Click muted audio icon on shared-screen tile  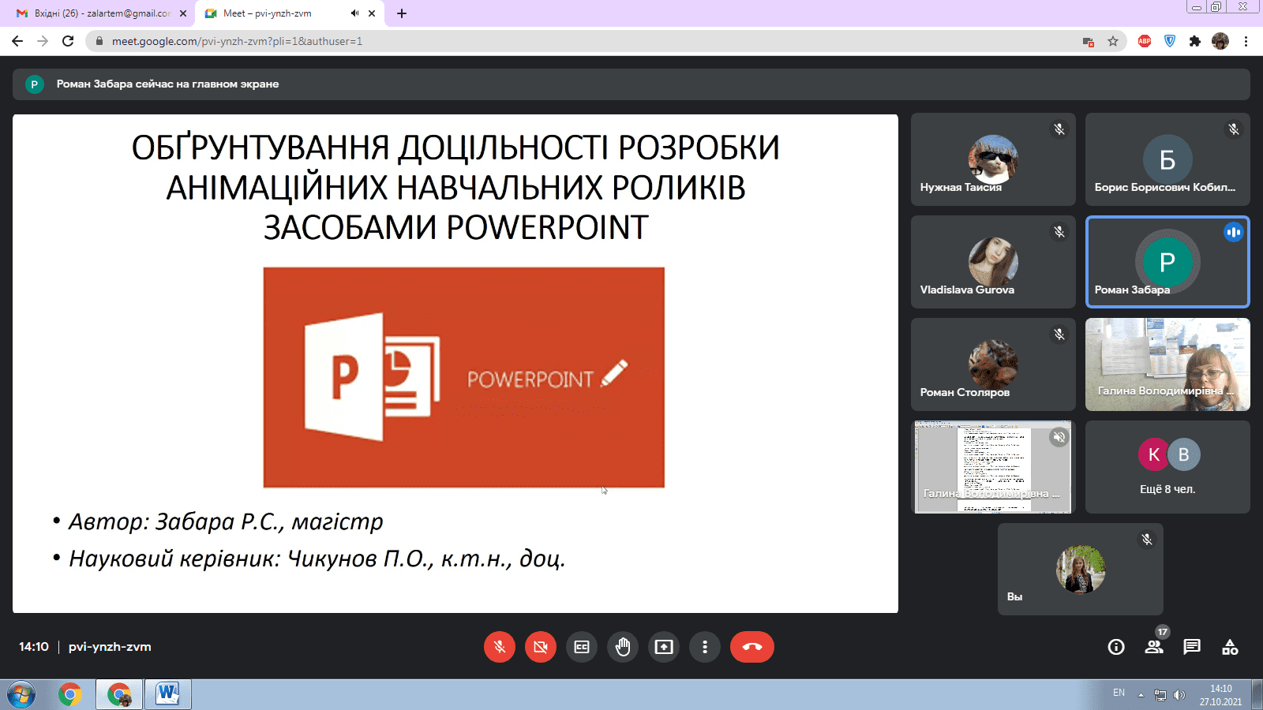(1059, 437)
